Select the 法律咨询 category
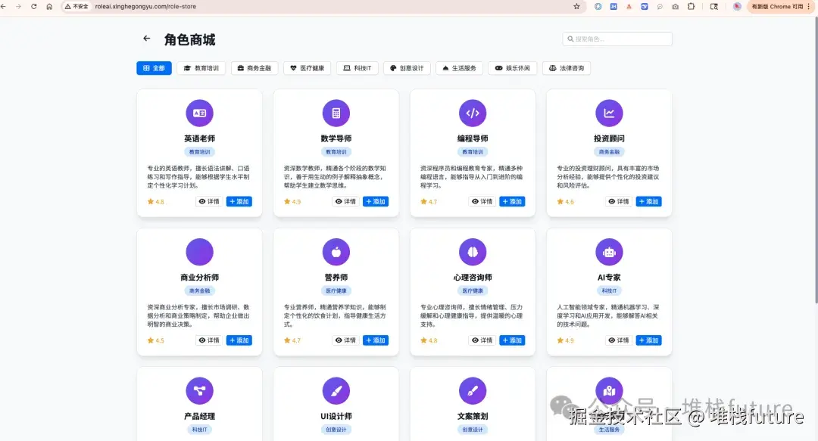 coord(567,67)
